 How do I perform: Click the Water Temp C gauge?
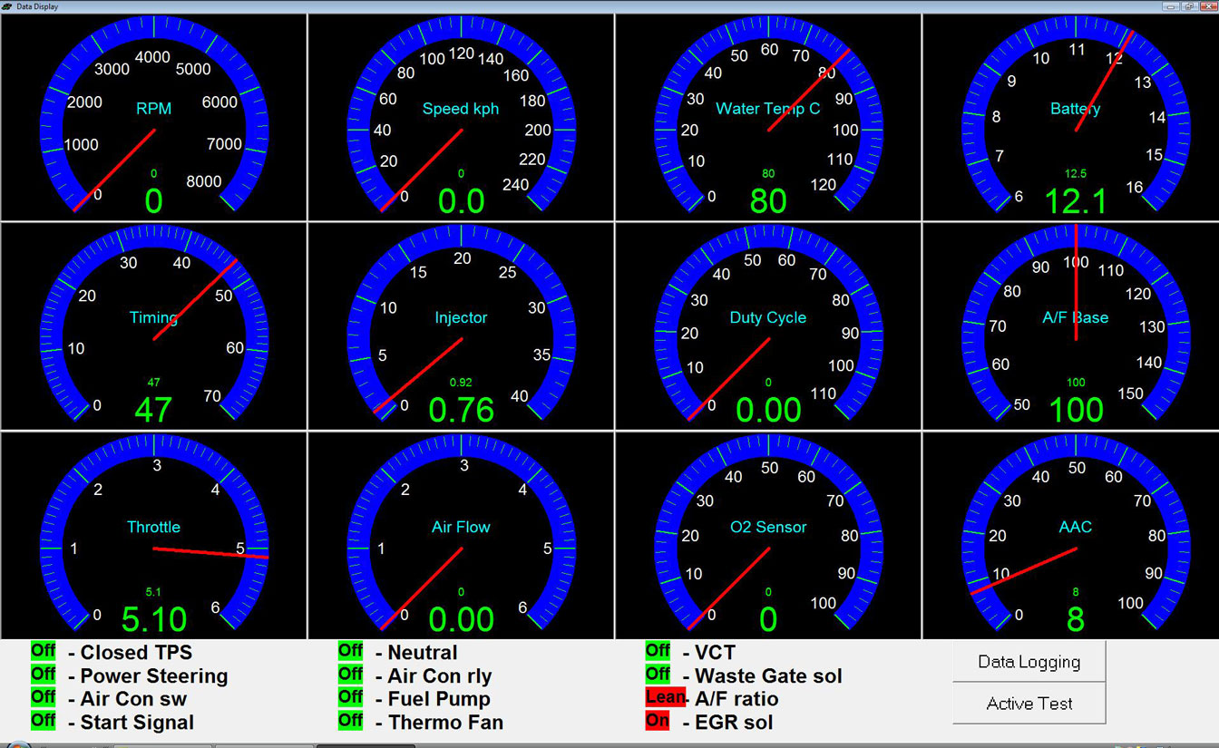click(768, 118)
